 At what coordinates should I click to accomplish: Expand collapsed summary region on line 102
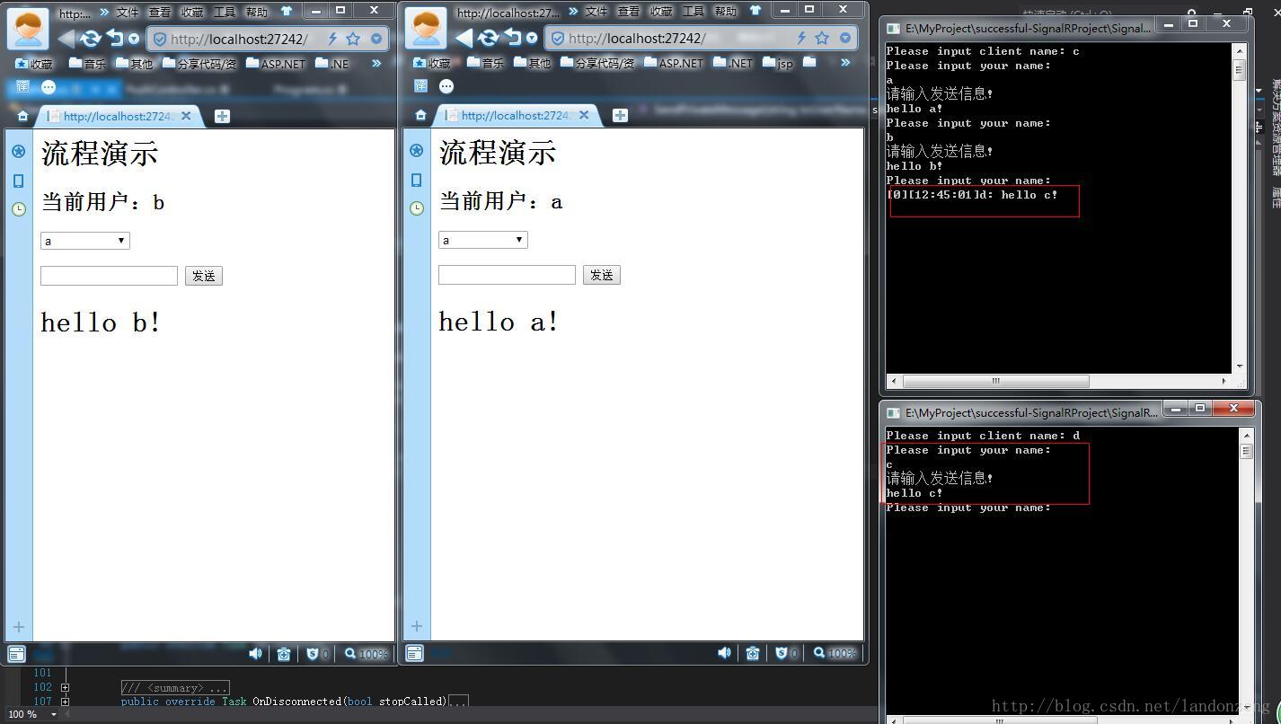pyautogui.click(x=65, y=687)
